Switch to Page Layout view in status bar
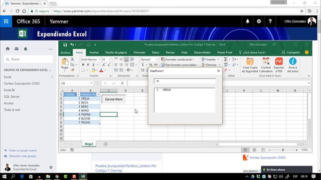Screen dimensions: 321x180 coord(254,150)
